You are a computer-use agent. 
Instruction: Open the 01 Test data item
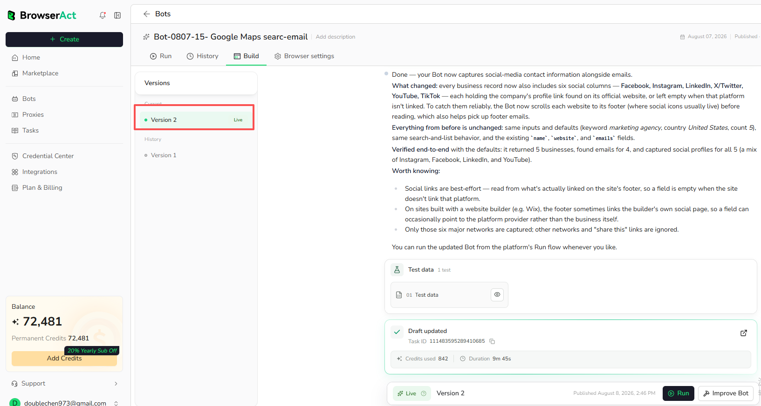[449, 295]
